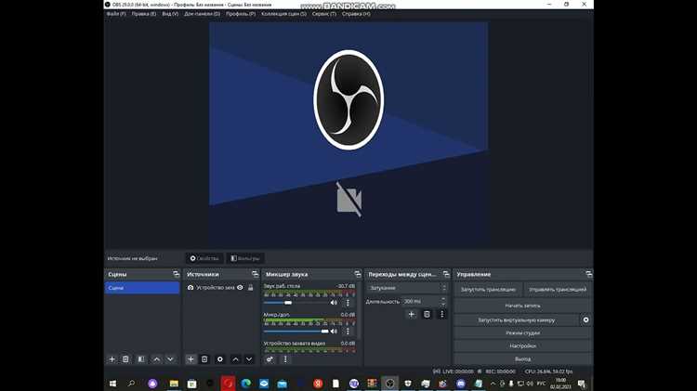The image size is (697, 391).
Task: Open the Scene Collection menu
Action: click(x=283, y=14)
